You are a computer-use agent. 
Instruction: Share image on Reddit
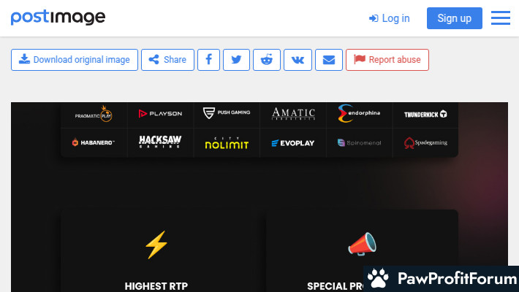coord(267,60)
